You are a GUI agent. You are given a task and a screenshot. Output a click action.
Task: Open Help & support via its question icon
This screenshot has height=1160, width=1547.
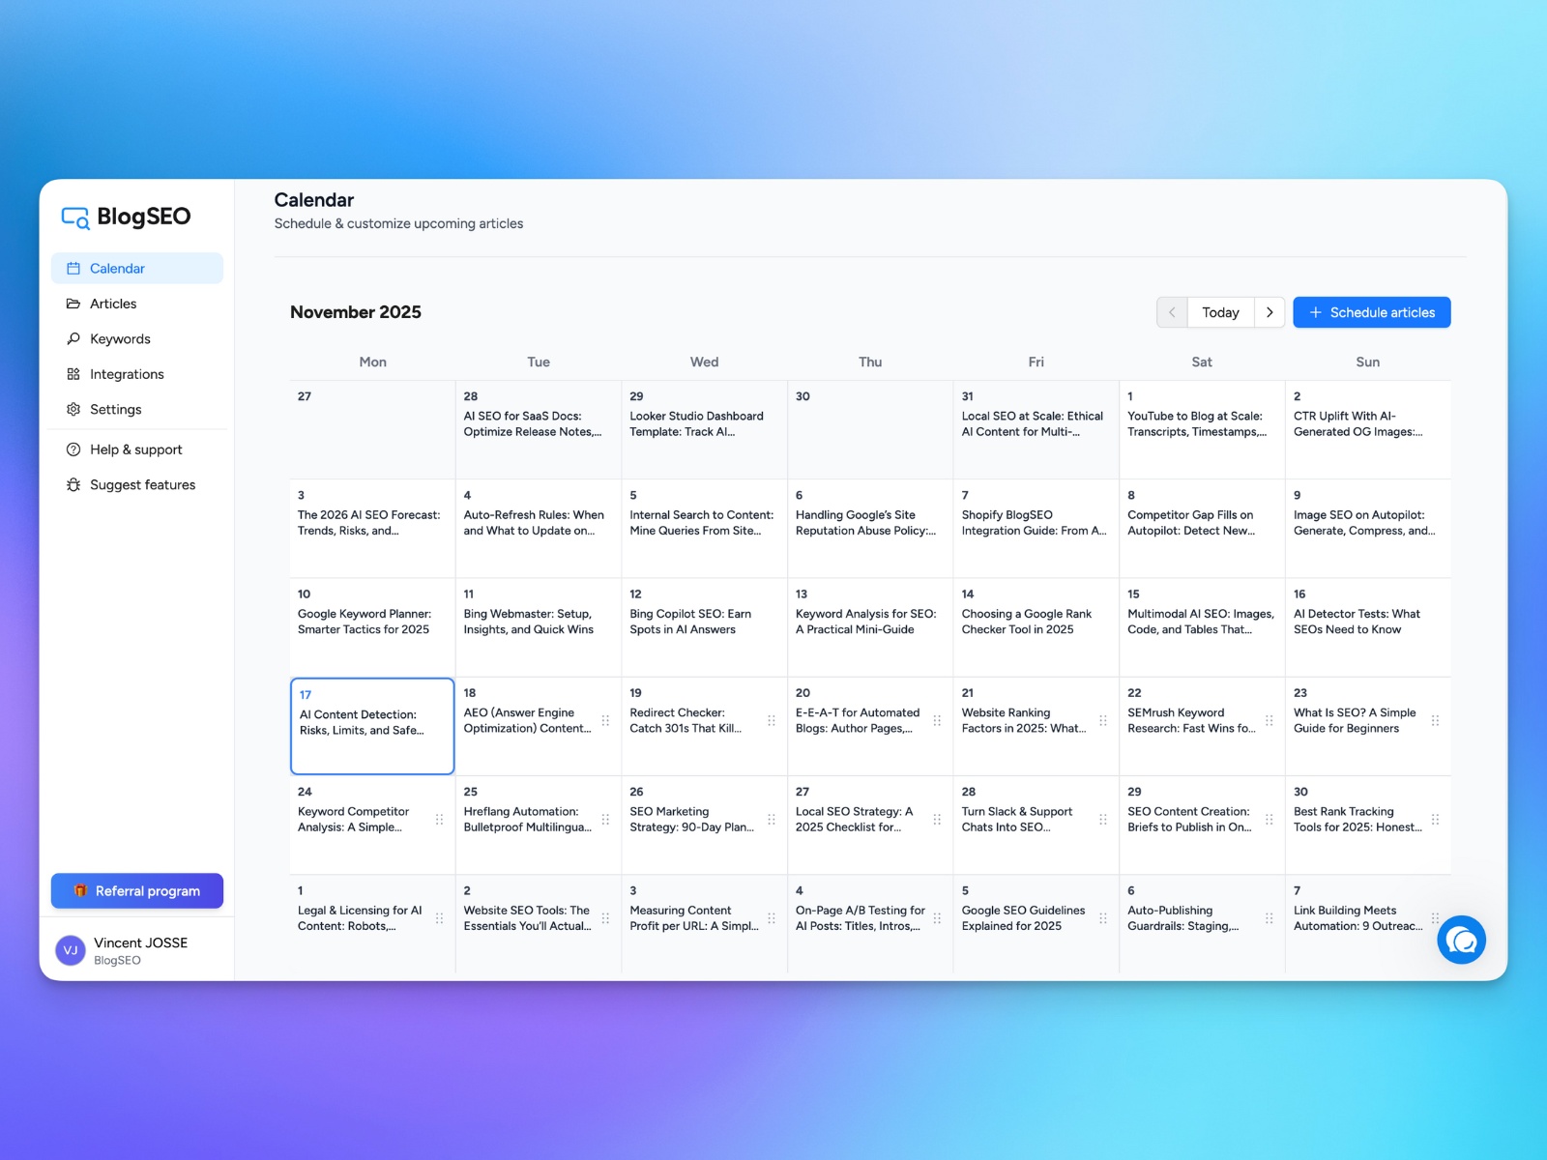point(73,449)
